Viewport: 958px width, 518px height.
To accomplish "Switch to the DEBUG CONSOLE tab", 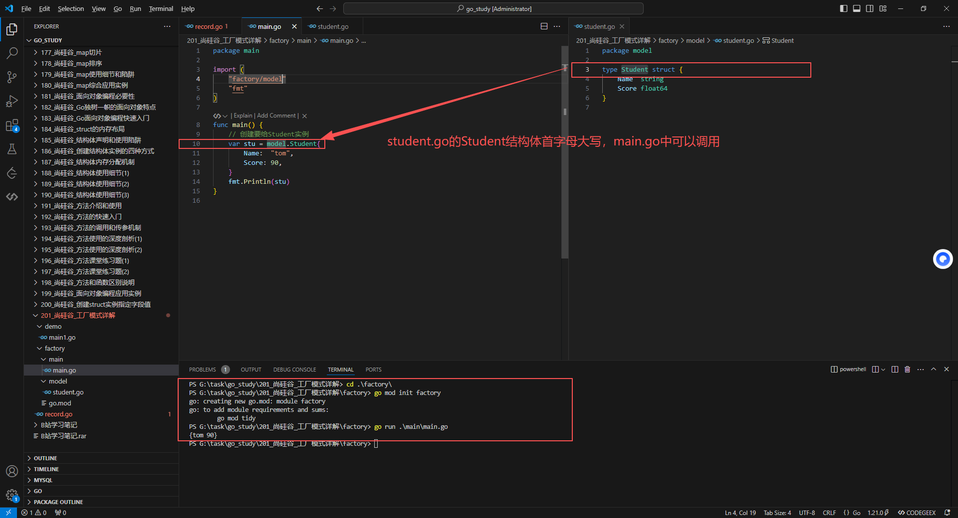I will click(294, 370).
